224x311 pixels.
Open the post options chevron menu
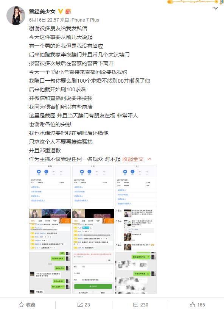(215, 8)
